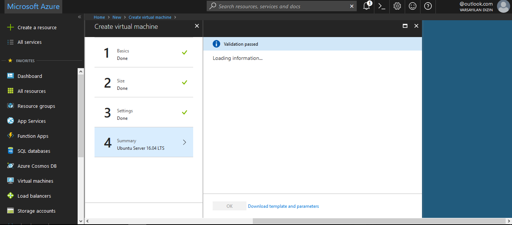
Task: Open the portal settings gear
Action: [397, 6]
